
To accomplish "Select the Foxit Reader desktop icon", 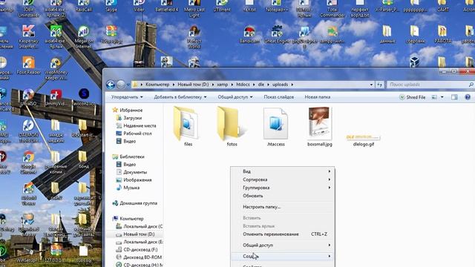I will point(28,65).
